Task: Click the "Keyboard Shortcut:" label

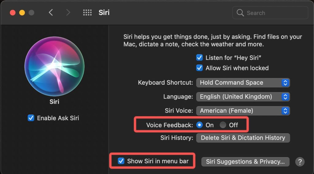Action: click(165, 83)
